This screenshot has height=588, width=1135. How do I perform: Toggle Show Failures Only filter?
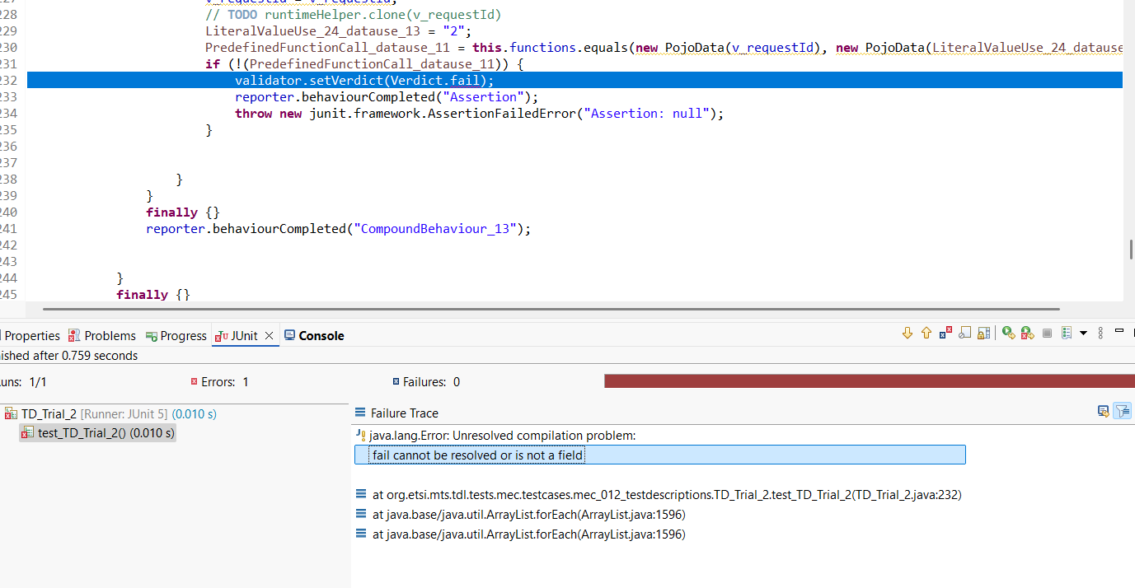tap(945, 333)
